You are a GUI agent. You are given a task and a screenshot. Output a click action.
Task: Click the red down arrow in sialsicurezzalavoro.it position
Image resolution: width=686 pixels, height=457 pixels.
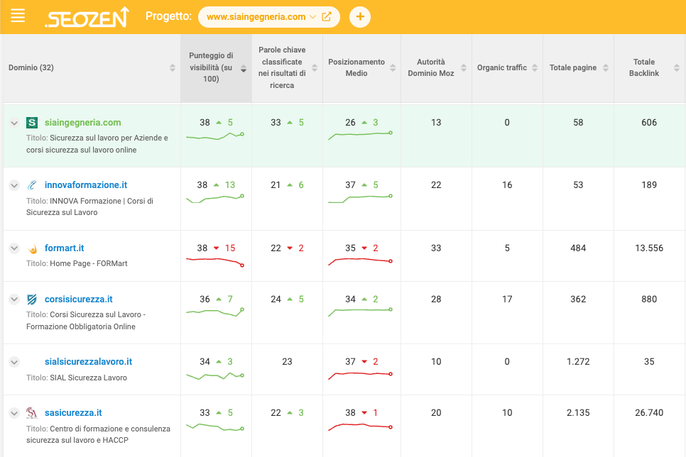(364, 362)
